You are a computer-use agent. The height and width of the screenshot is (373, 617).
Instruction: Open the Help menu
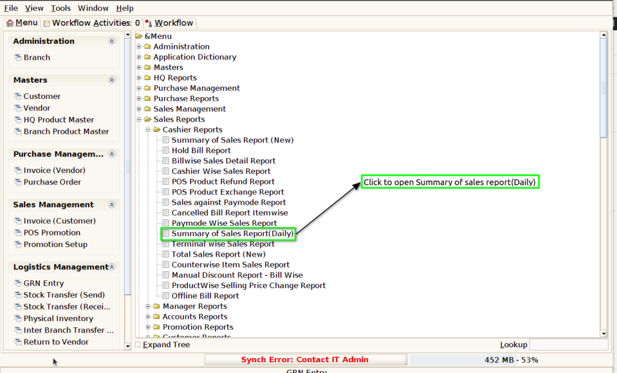125,8
